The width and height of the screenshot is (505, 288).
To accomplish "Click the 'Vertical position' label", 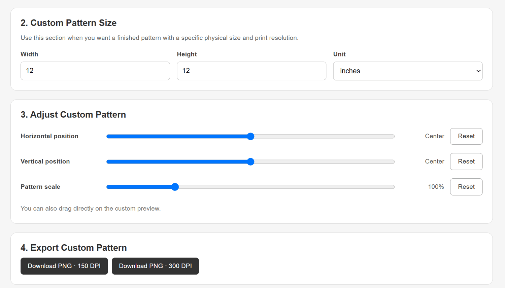I will (x=45, y=161).
